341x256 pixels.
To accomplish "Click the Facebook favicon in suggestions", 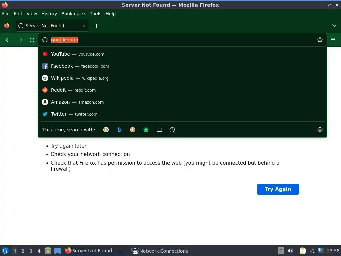I will [45, 66].
